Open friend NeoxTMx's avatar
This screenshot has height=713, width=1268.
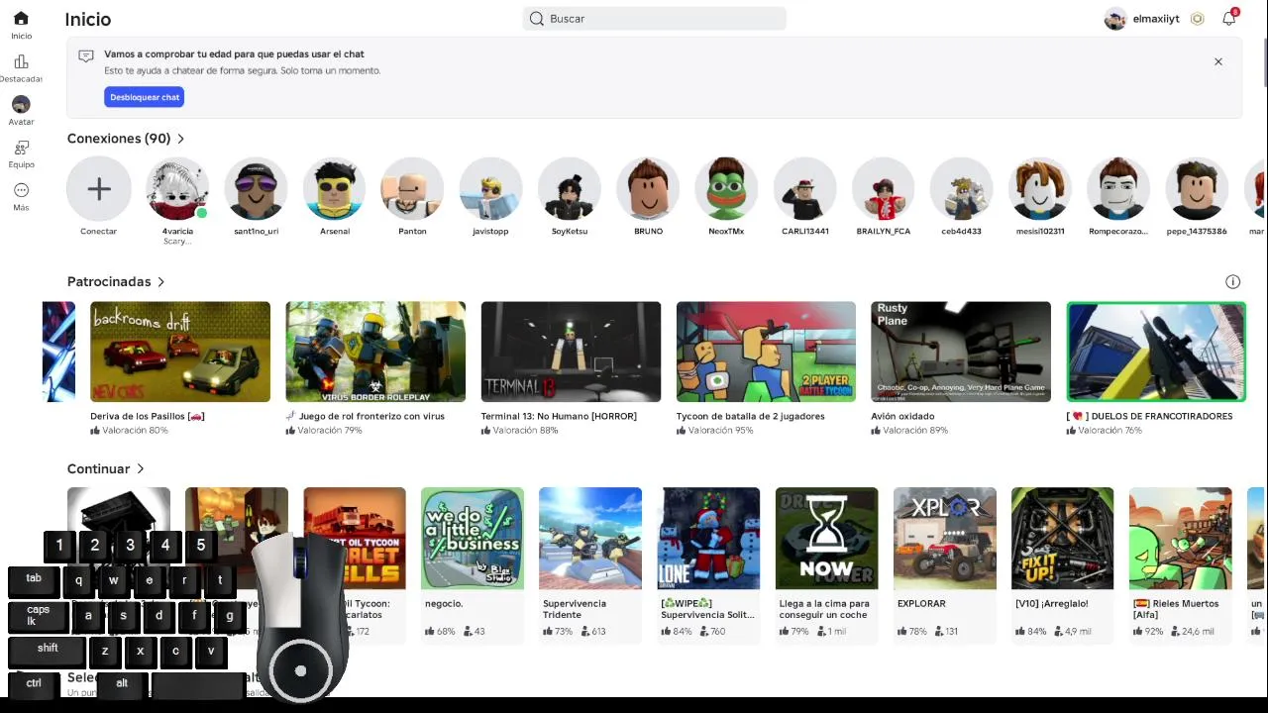(x=726, y=188)
